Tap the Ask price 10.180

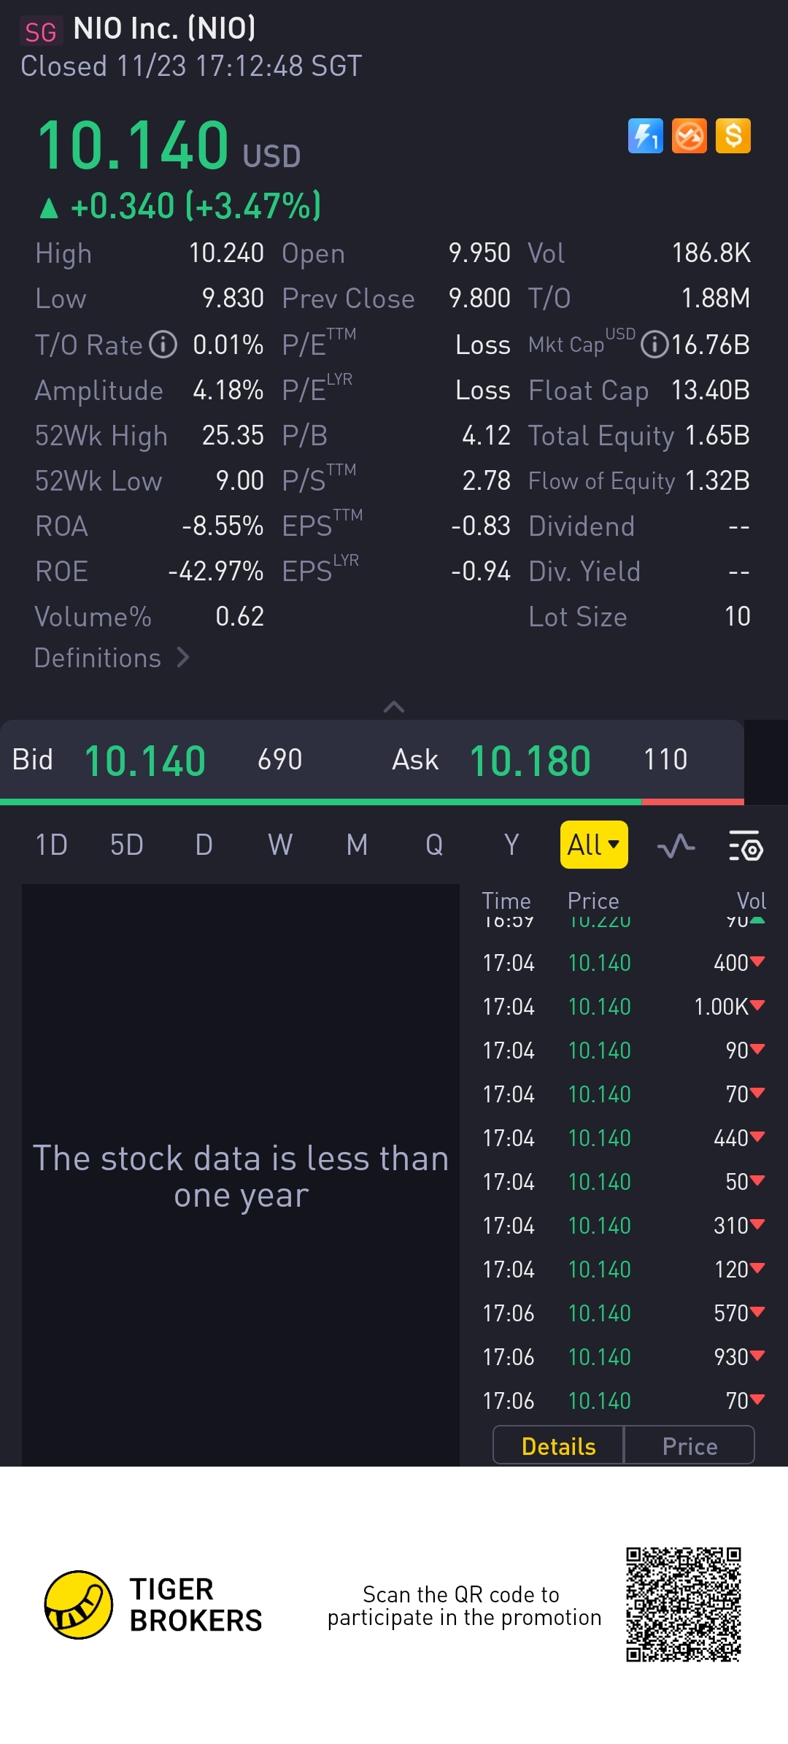pos(530,761)
